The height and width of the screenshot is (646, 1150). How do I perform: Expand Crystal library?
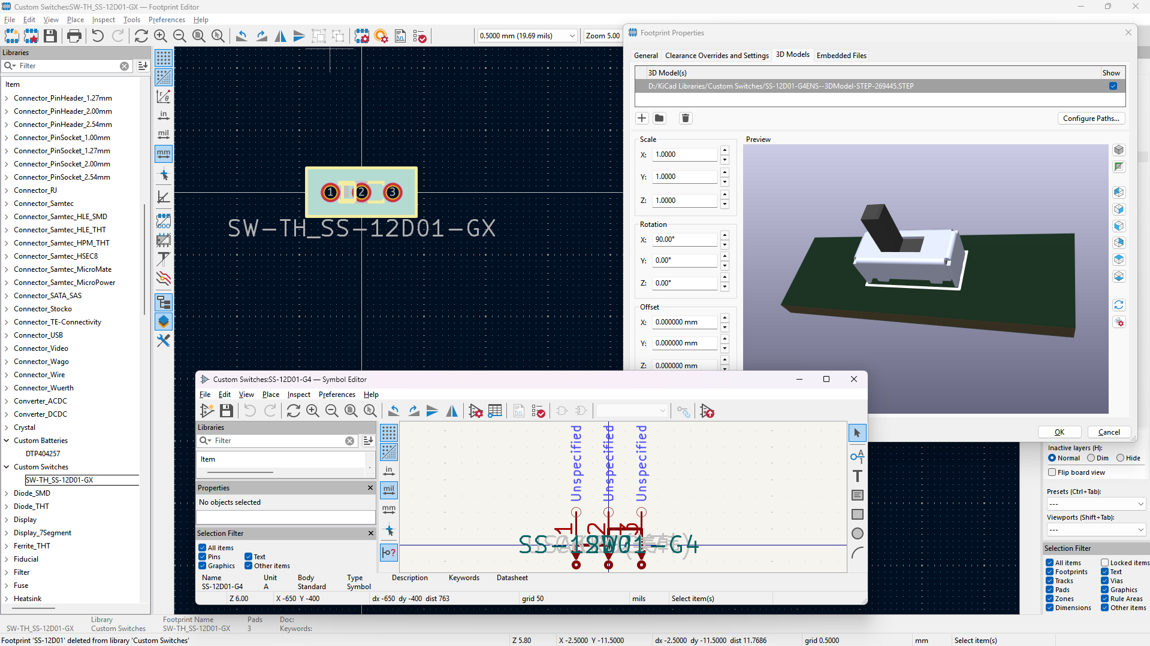[x=7, y=427]
